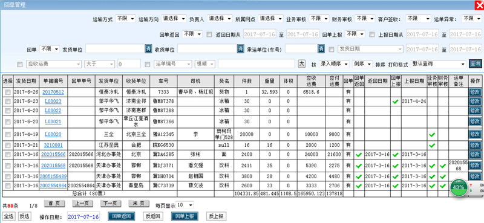Viewport: 484px width, 223px height.
Task: Open the 运输方式 dropdown
Action: 125,19
